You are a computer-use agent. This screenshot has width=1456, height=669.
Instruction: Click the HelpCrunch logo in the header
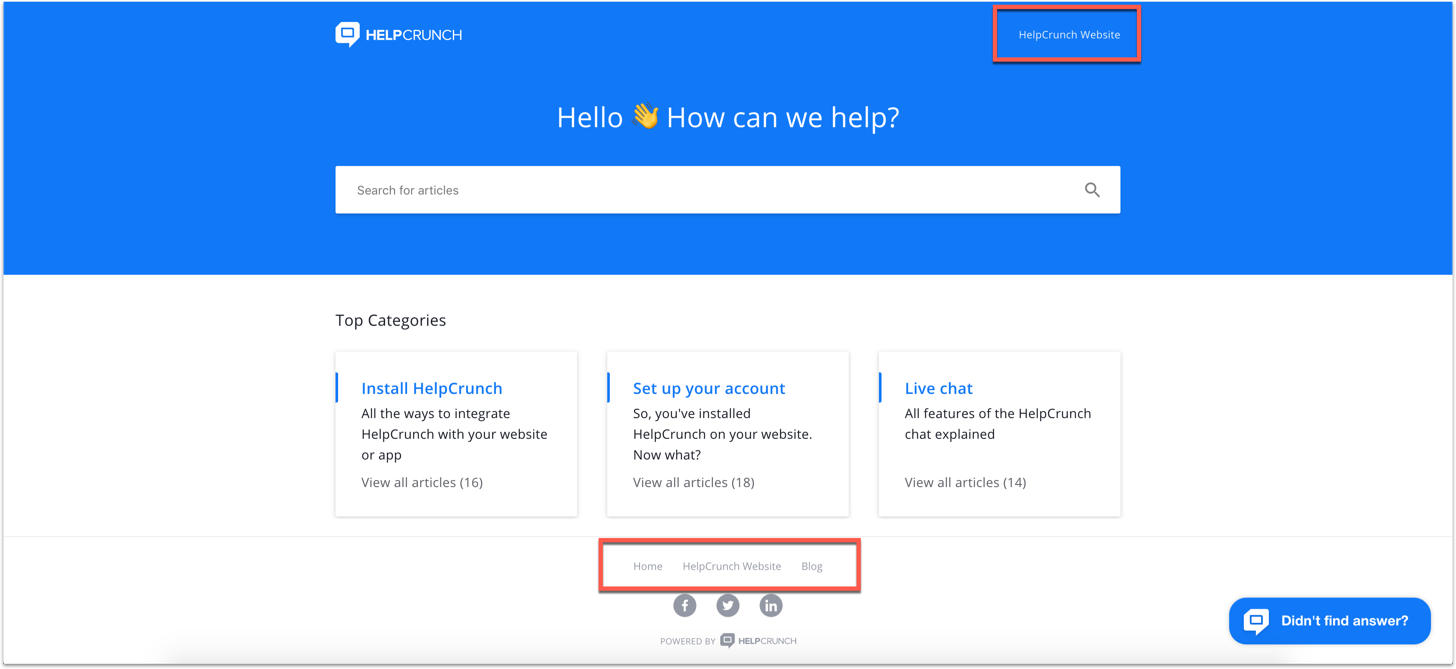pos(399,34)
